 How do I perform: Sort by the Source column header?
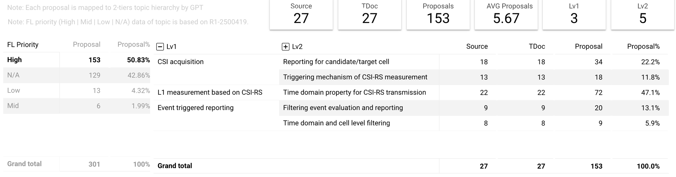tap(477, 46)
